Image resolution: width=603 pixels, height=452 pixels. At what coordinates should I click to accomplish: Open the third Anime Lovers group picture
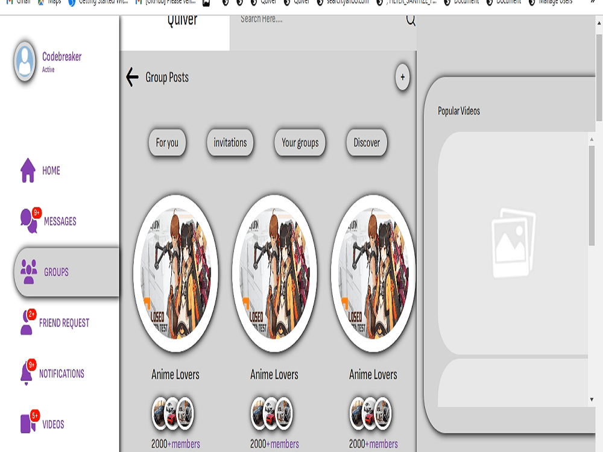[x=373, y=273]
